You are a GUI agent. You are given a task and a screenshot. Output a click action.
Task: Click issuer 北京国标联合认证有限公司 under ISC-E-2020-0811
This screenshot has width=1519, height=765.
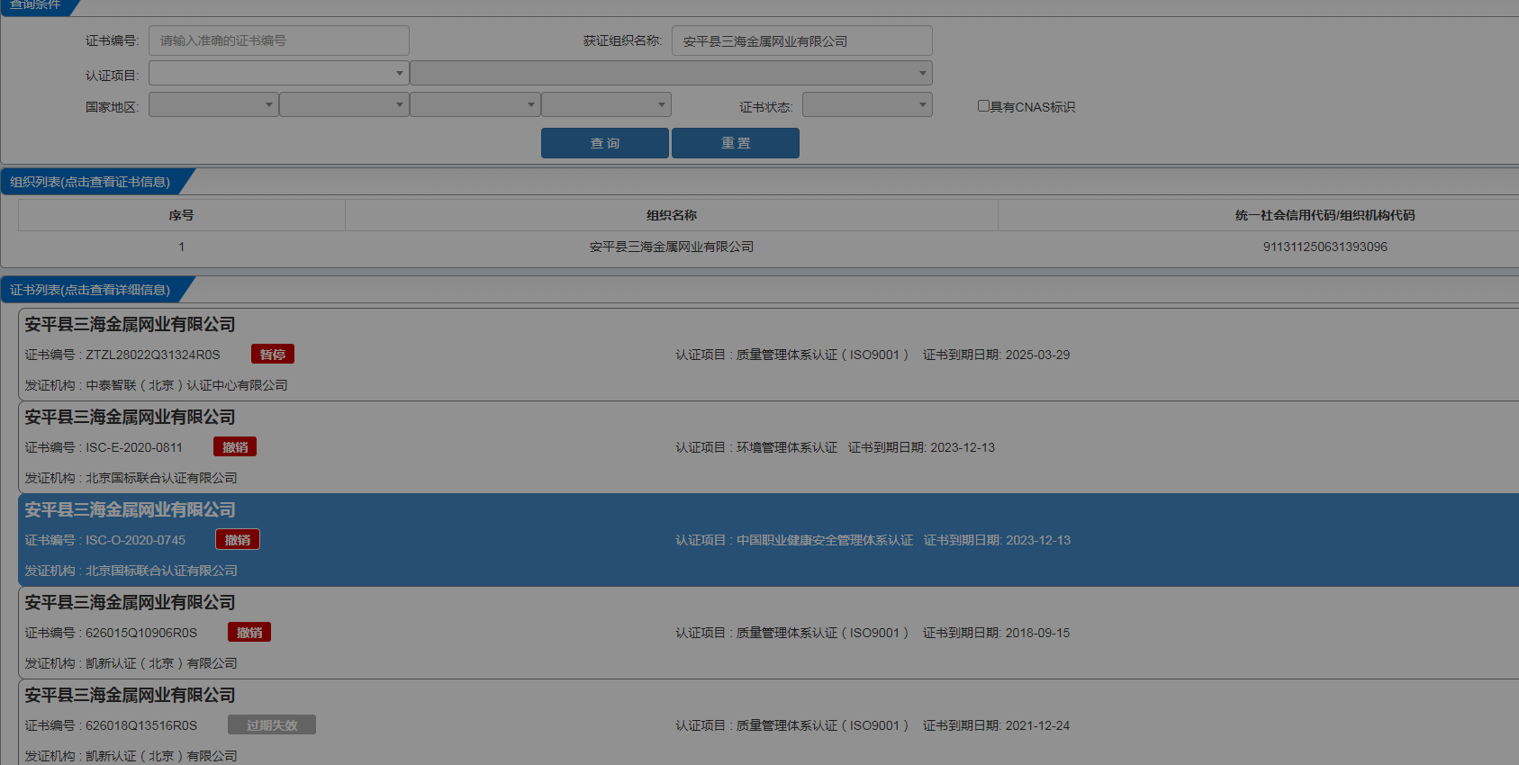pyautogui.click(x=161, y=478)
